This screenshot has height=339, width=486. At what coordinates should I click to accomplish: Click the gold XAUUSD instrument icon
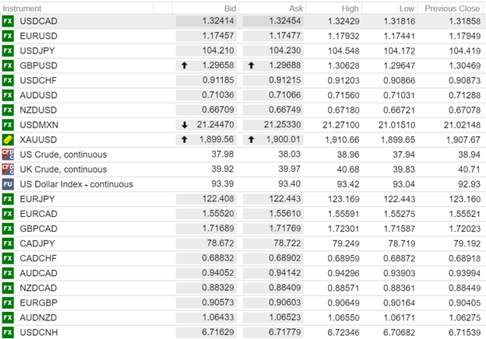point(8,140)
